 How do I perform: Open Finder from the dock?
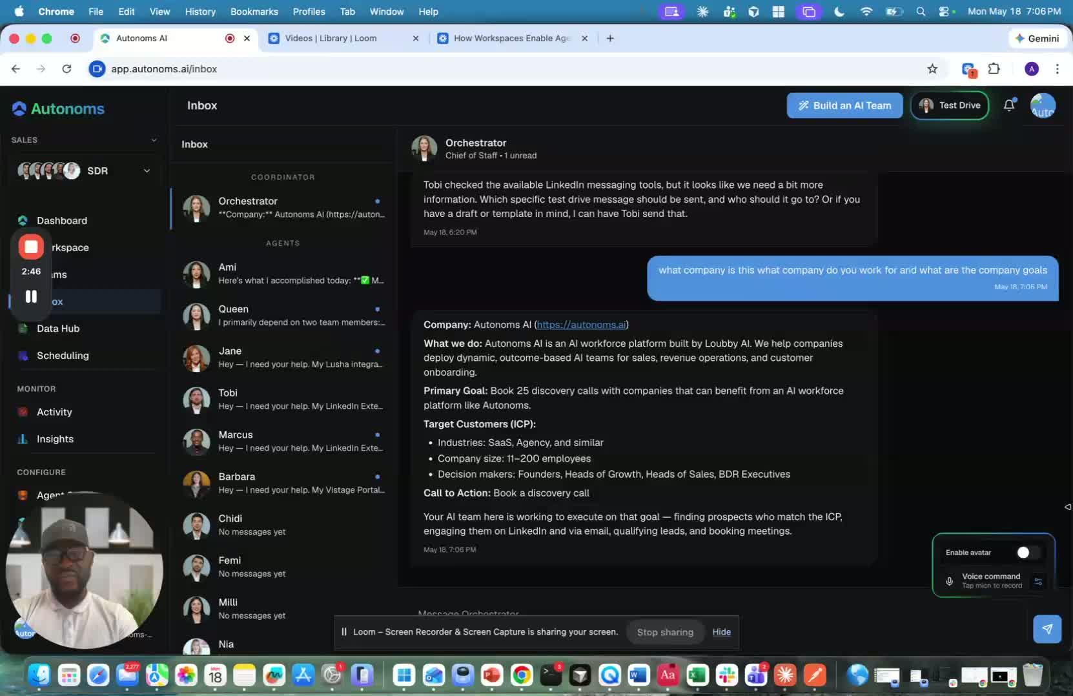pyautogui.click(x=40, y=675)
